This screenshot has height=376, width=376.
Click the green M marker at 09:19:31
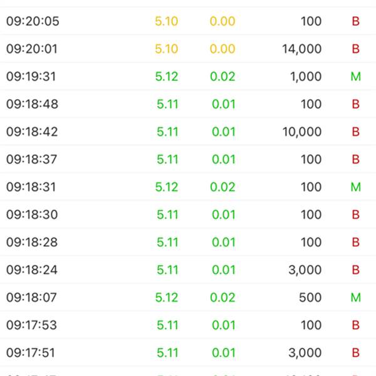[355, 76]
